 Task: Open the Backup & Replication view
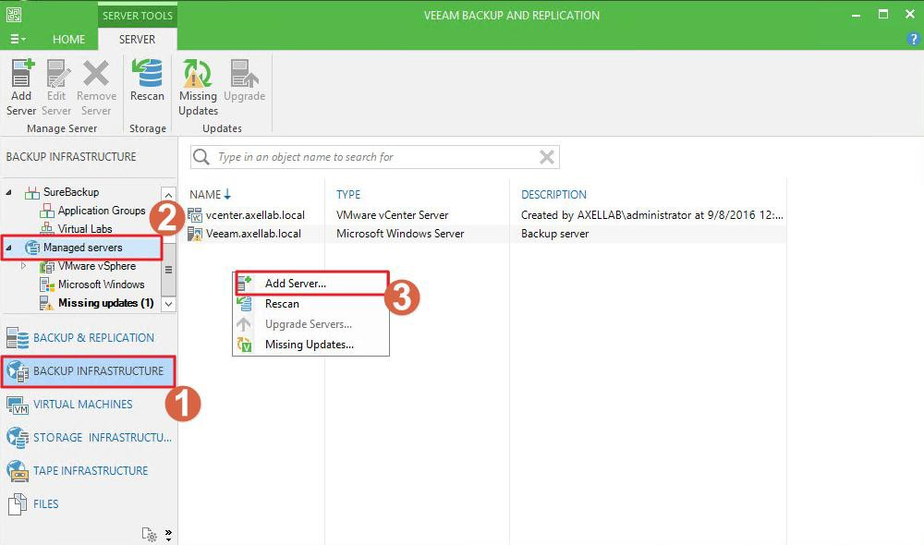tap(92, 338)
